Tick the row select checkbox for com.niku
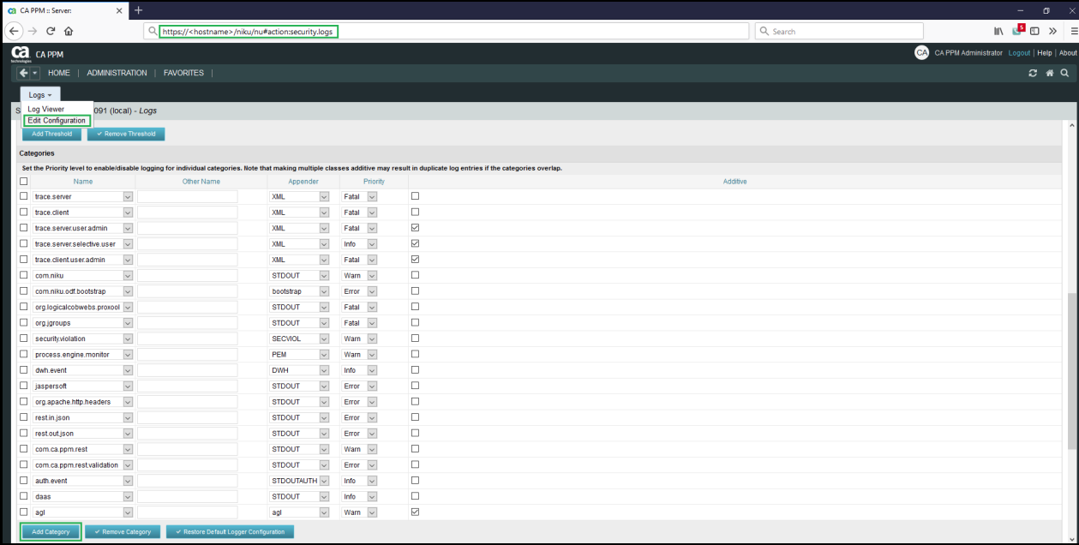 (x=24, y=275)
